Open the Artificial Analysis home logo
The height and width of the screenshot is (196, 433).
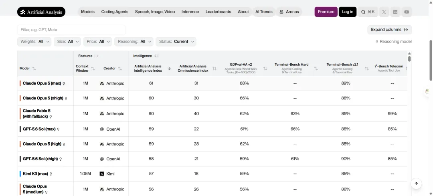[x=41, y=12]
